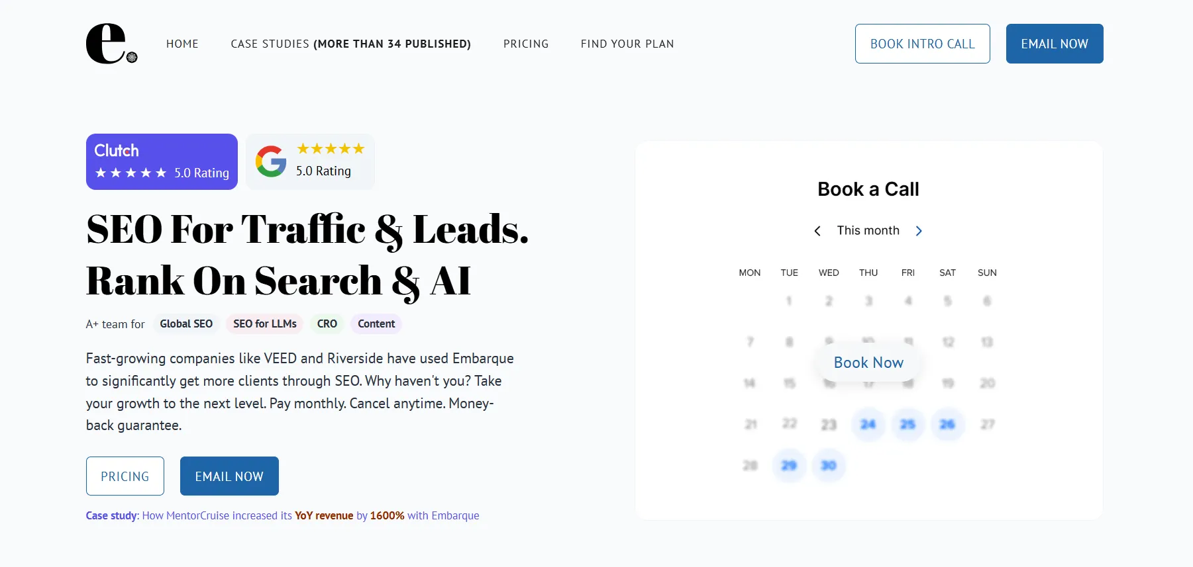Open CASE STUDIES in the navigation
The height and width of the screenshot is (567, 1193).
click(351, 44)
